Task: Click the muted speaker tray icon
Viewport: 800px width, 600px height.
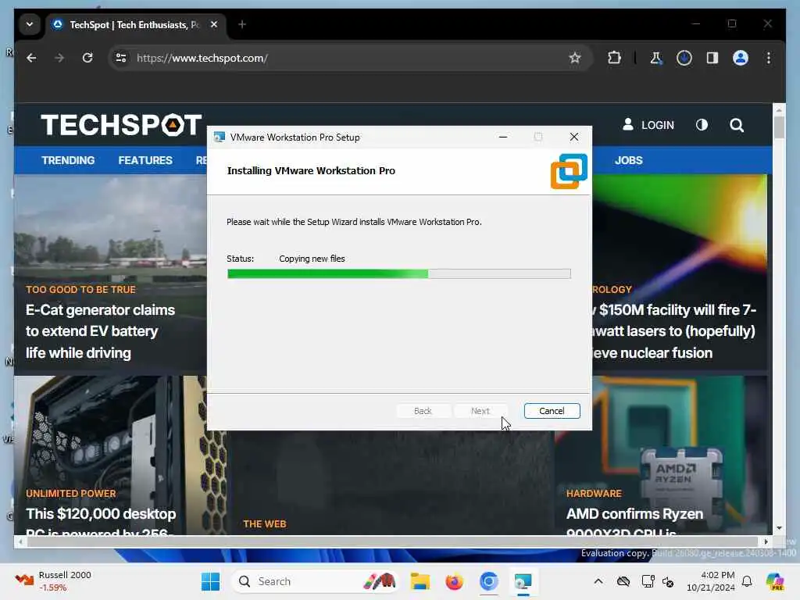Action: click(668, 581)
